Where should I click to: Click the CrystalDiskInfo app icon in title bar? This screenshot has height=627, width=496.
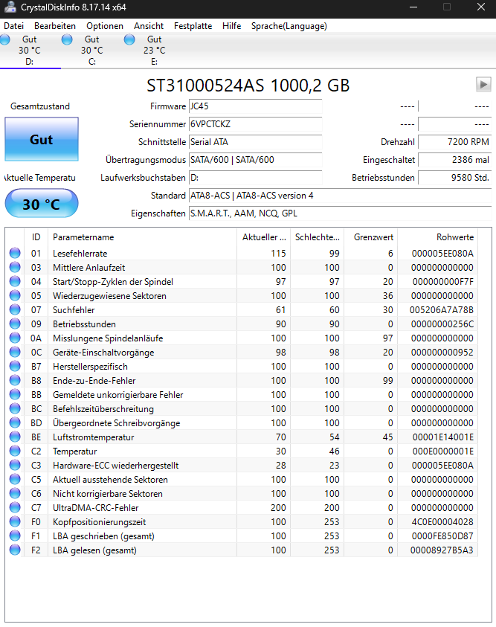pyautogui.click(x=10, y=7)
